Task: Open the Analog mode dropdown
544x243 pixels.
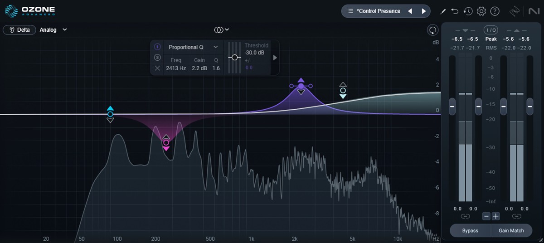Action: pyautogui.click(x=65, y=30)
